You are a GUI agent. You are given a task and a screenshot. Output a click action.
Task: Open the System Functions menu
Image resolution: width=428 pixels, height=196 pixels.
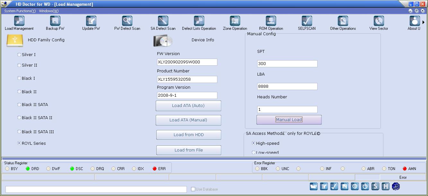point(20,11)
